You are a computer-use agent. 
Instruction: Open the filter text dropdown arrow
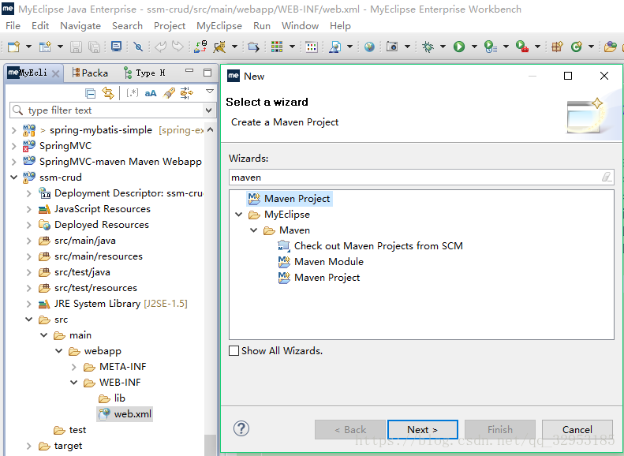[208, 110]
